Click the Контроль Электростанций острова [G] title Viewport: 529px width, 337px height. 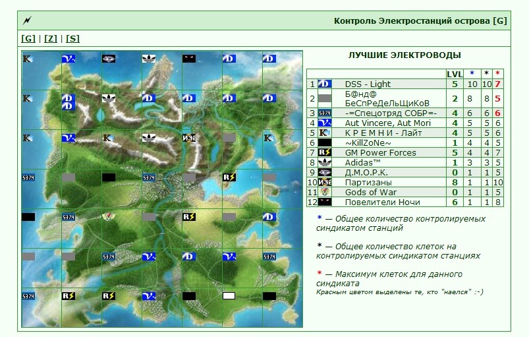420,20
